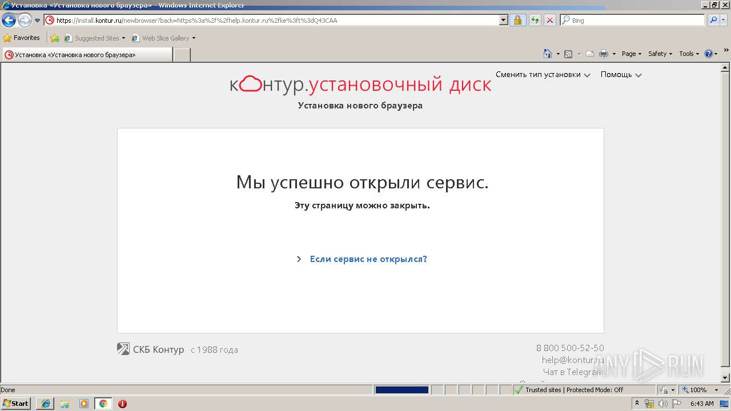Open the Page menu
The image size is (731, 411).
click(631, 54)
